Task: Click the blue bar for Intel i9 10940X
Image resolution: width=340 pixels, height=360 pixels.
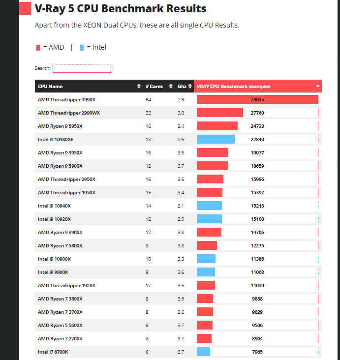Action: point(209,206)
